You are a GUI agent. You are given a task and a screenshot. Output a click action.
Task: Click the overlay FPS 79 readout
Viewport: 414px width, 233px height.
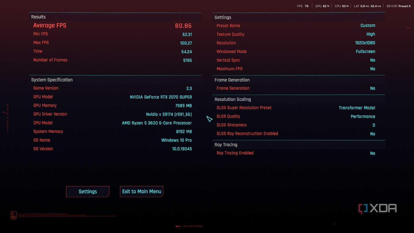pos(303,6)
